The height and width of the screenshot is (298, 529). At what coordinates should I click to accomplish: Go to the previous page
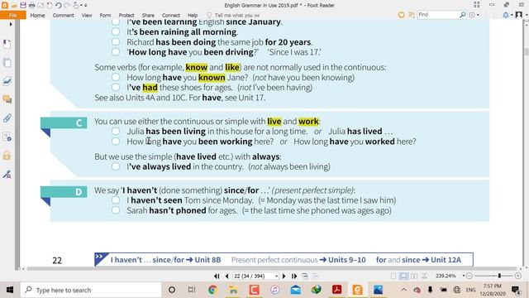click(226, 276)
